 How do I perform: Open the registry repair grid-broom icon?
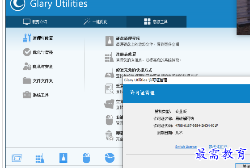click(109, 57)
